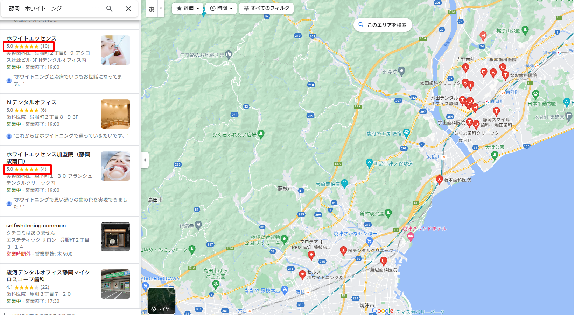Click the 明治宇津ノ谷隧道 marker

pyautogui.click(x=369, y=163)
